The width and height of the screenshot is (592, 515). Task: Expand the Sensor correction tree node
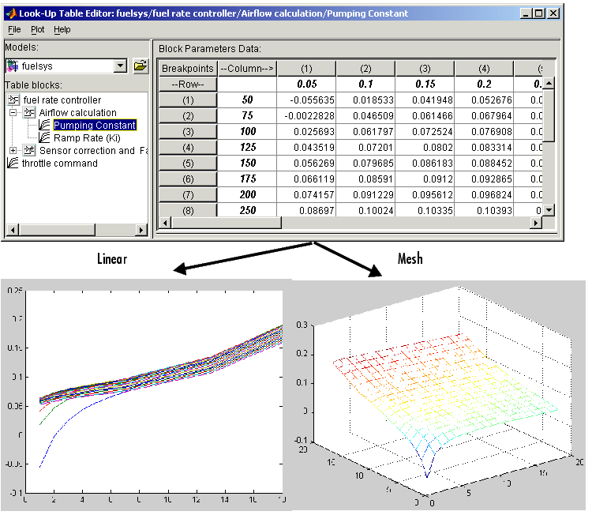click(13, 150)
